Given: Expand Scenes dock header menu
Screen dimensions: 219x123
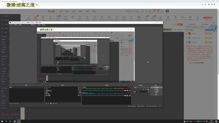Looking at the screenshot, I should click(44, 85).
